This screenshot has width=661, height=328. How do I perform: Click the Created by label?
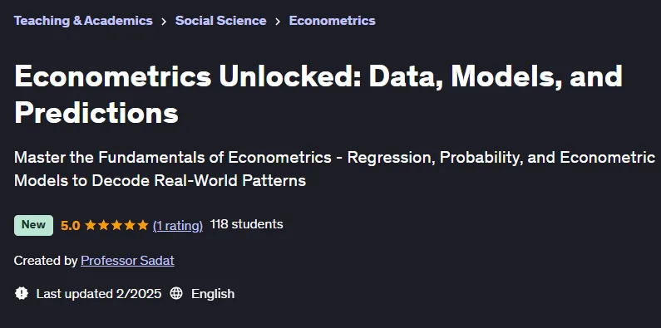pyautogui.click(x=46, y=261)
